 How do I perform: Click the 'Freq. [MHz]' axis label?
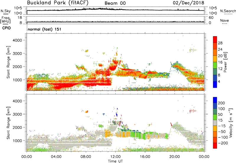click(x=5, y=20)
